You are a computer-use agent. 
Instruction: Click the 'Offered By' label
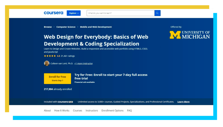pyautogui.click(x=176, y=27)
